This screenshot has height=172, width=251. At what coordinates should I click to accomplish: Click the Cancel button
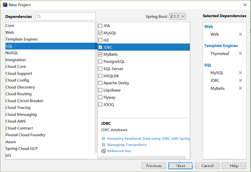click(x=207, y=166)
